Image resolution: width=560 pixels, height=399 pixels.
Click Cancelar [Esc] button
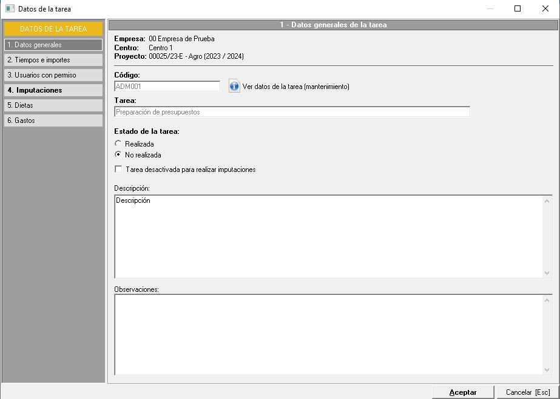(527, 392)
